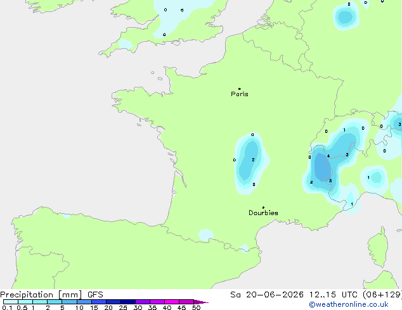This screenshot has width=402, height=310.
Task: Click the '25' legend scale label
Action: (123, 307)
